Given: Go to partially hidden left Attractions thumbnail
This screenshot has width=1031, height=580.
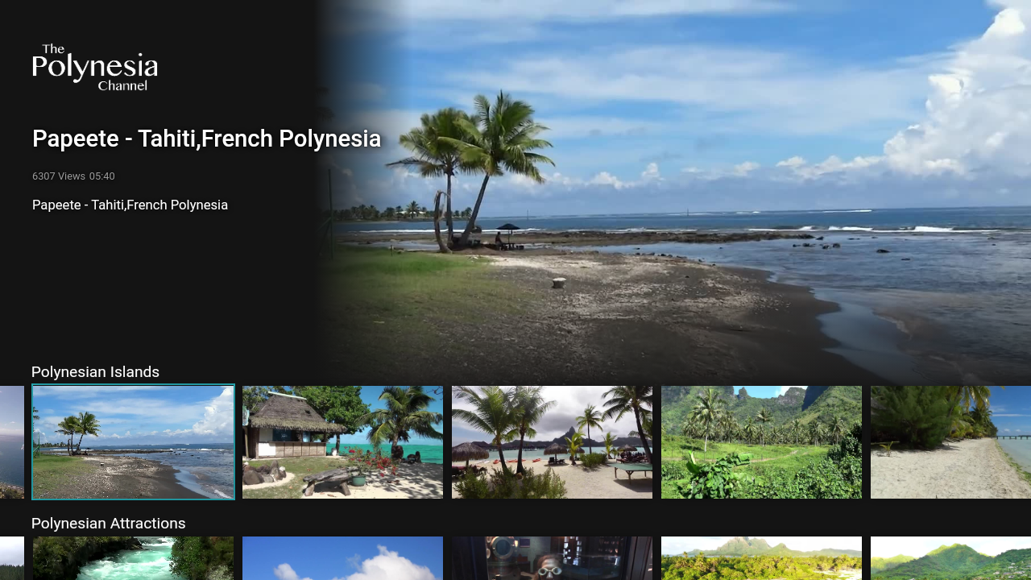Looking at the screenshot, I should 12,558.
